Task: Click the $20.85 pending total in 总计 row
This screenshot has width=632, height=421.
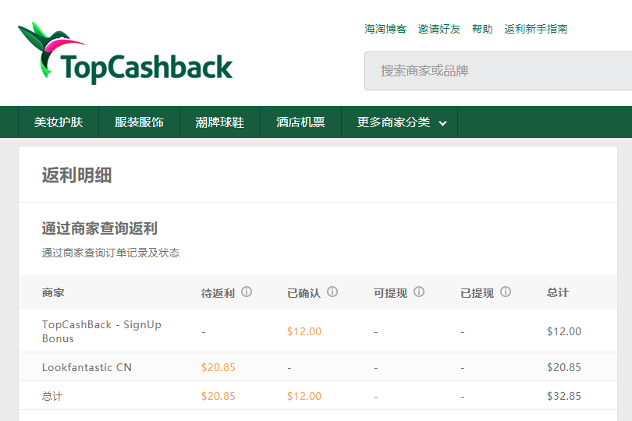Action: pyautogui.click(x=218, y=396)
